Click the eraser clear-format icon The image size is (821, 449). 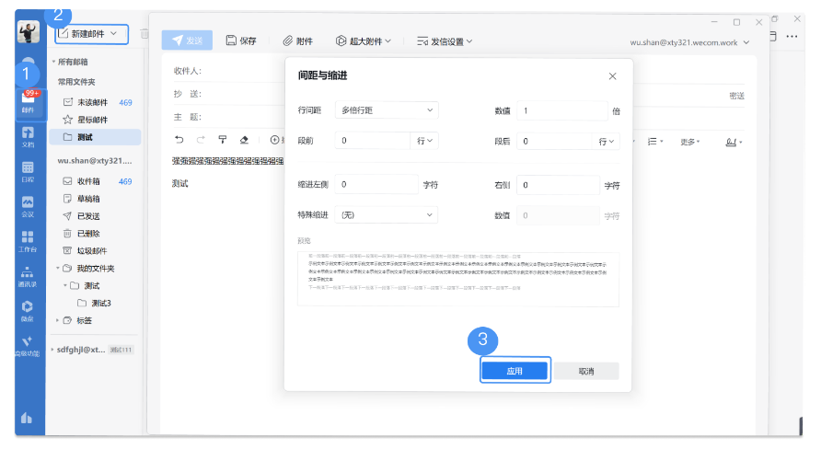click(x=244, y=140)
